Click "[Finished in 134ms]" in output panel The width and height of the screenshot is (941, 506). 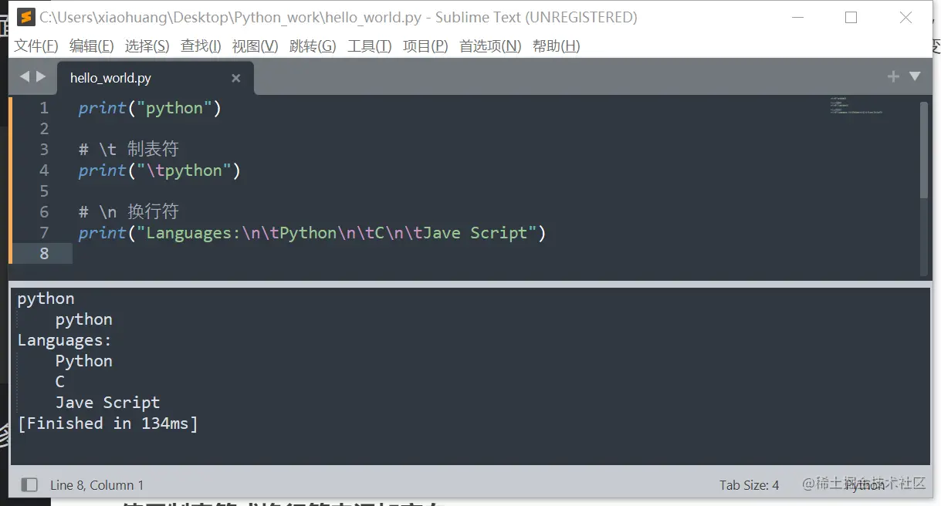[x=108, y=423]
